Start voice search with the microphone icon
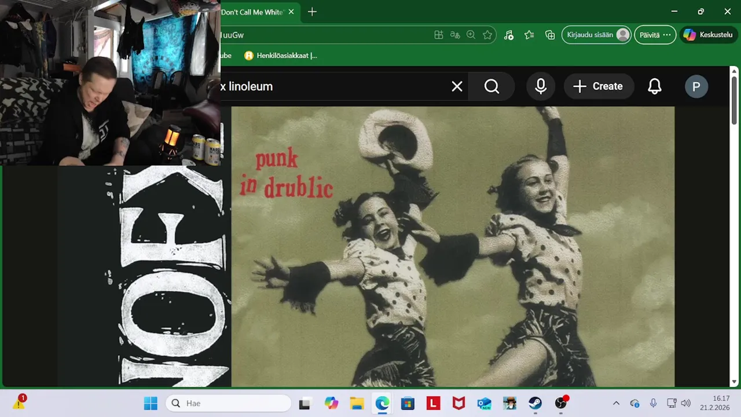Viewport: 741px width, 417px height. click(x=541, y=86)
